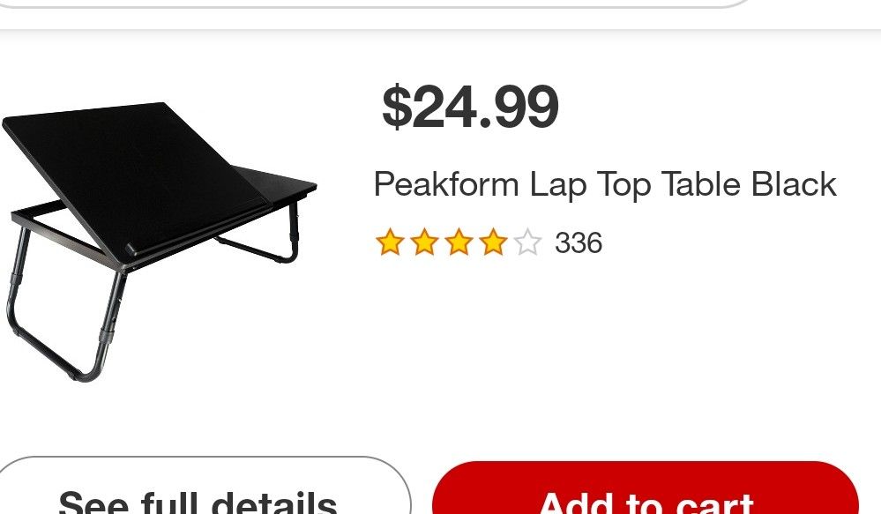This screenshot has width=881, height=514.
Task: Click the word Black in product title
Action: click(794, 183)
